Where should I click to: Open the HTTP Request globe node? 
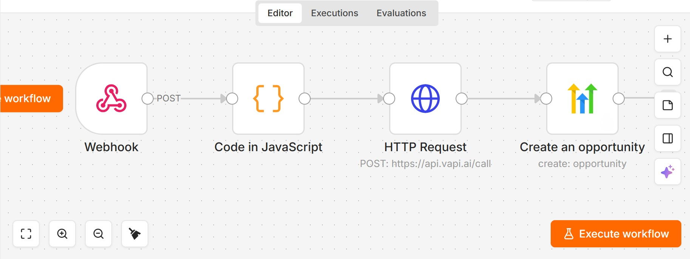pyautogui.click(x=425, y=98)
